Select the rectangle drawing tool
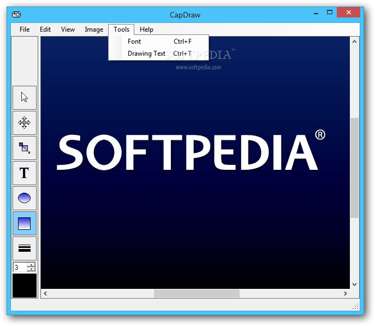This screenshot has width=375, height=326. tap(25, 223)
